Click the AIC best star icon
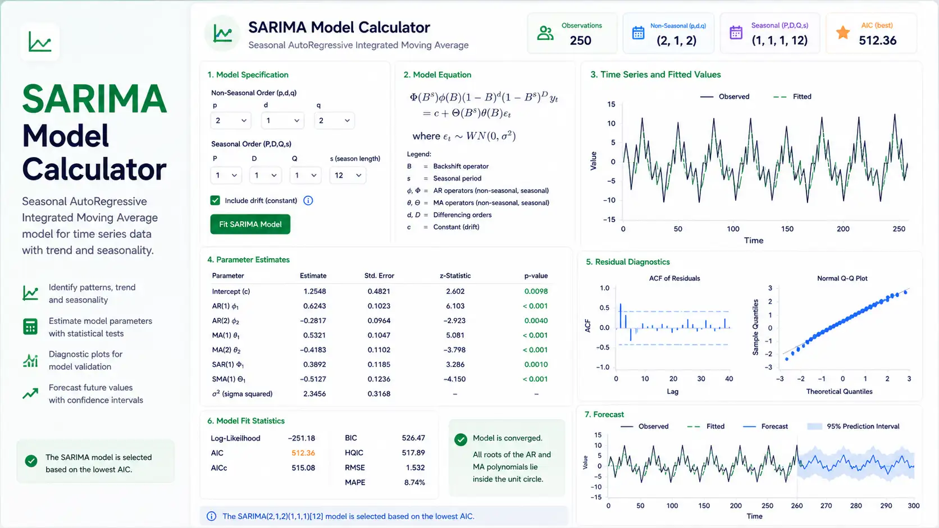The height and width of the screenshot is (528, 939). 842,33
